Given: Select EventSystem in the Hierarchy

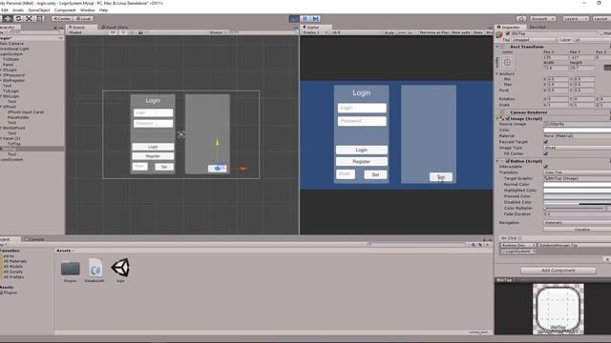Looking at the screenshot, I should coord(11,159).
